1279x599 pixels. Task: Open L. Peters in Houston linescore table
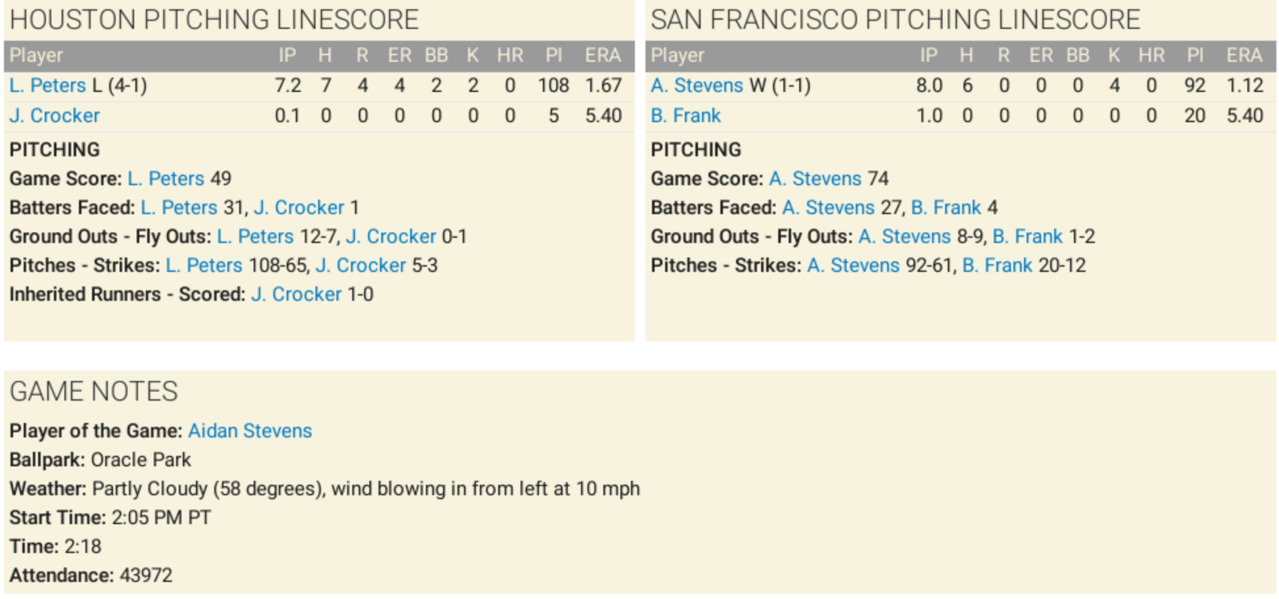47,85
